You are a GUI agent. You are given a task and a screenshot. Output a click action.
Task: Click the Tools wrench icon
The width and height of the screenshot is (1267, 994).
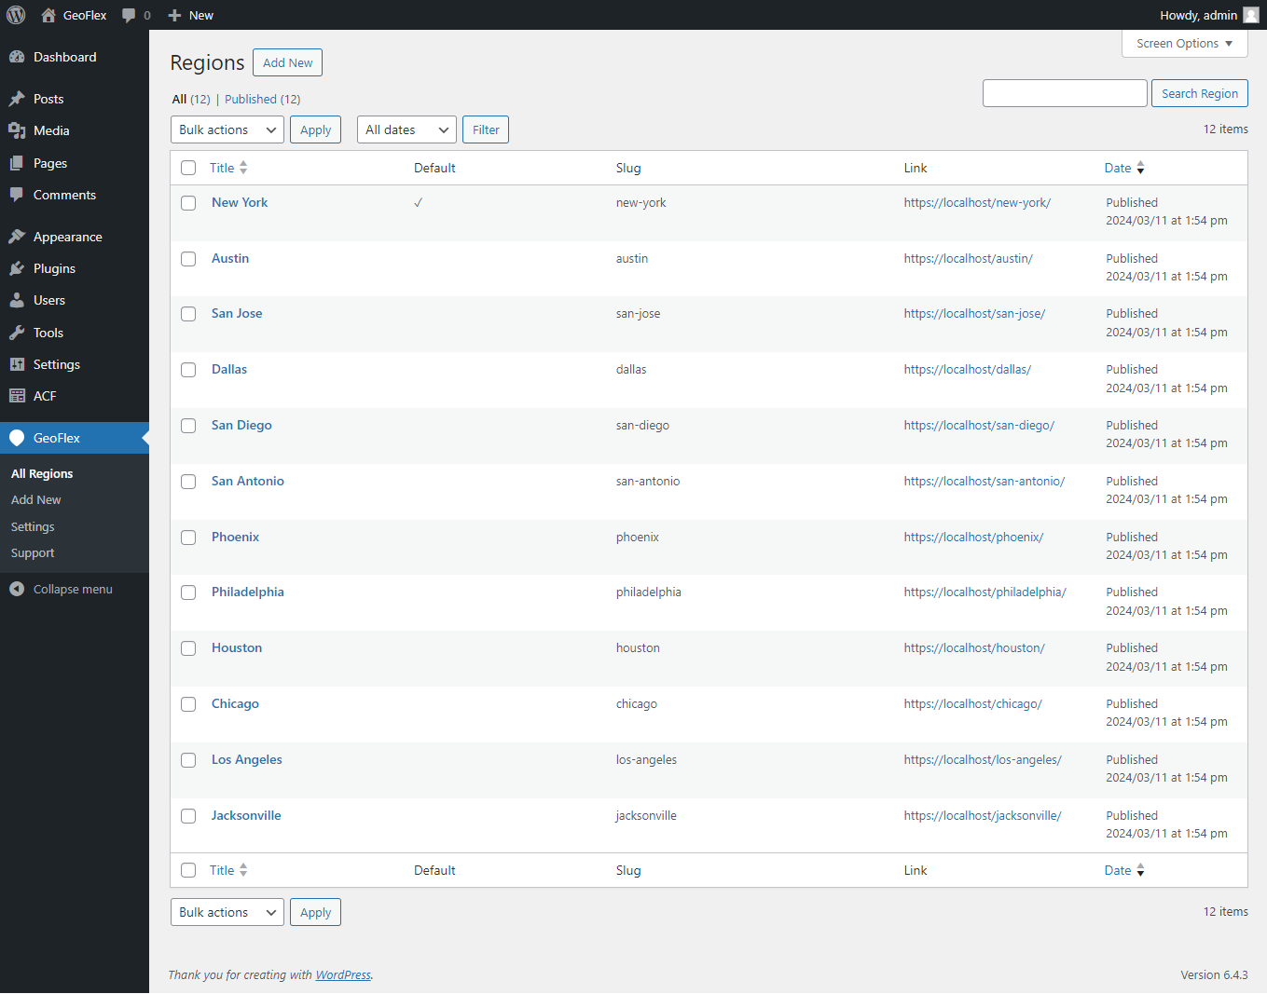tap(17, 333)
